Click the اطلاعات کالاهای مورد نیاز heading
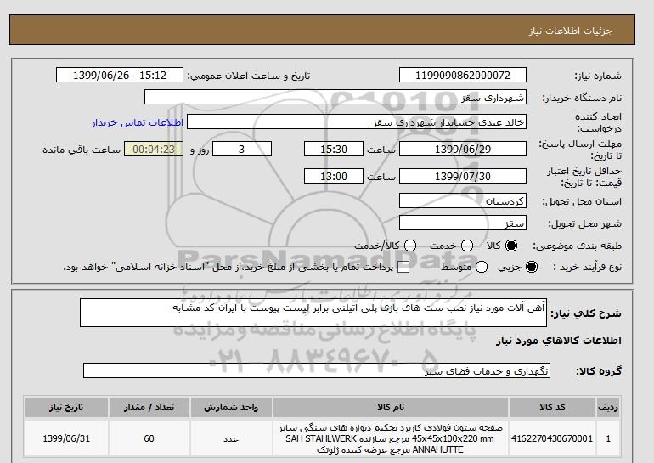Screen dimensions: 654x463 click(x=559, y=341)
